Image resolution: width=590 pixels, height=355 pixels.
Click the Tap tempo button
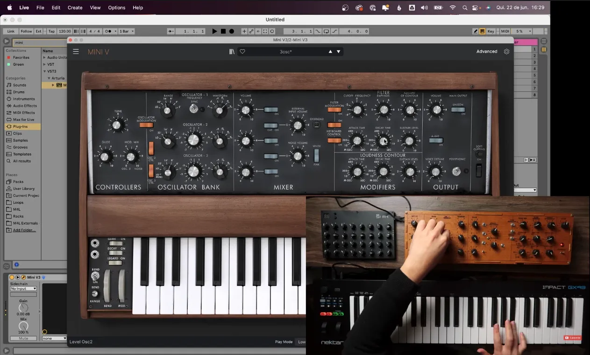pos(51,31)
